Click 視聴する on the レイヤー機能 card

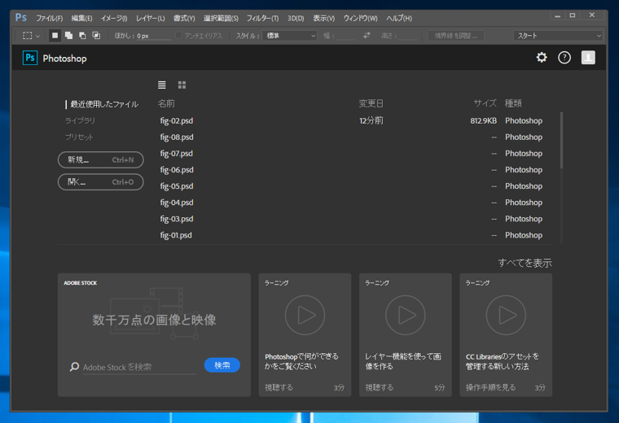(380, 387)
